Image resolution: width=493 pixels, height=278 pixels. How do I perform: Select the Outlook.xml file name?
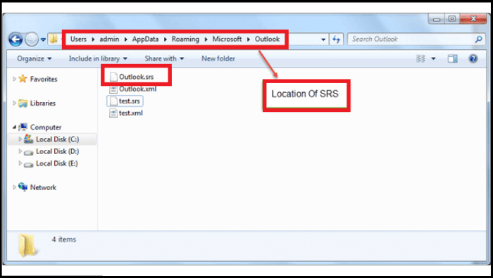[137, 89]
